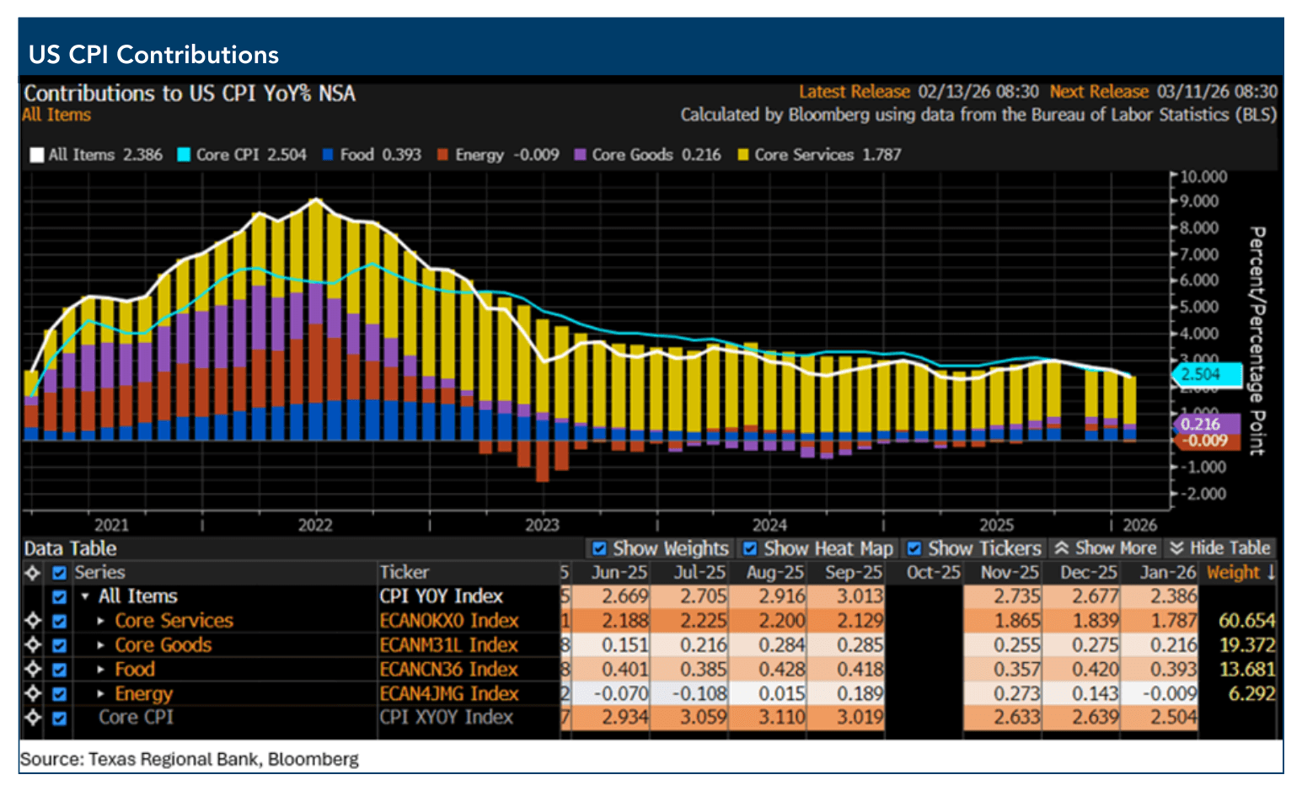Image resolution: width=1302 pixels, height=796 pixels.
Task: Click the crosshair icon on the Energy row
Action: pyautogui.click(x=33, y=694)
